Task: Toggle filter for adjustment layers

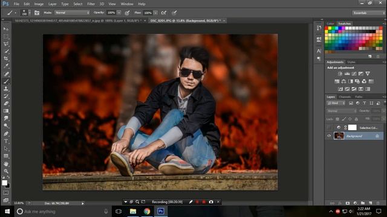Action: [357, 103]
